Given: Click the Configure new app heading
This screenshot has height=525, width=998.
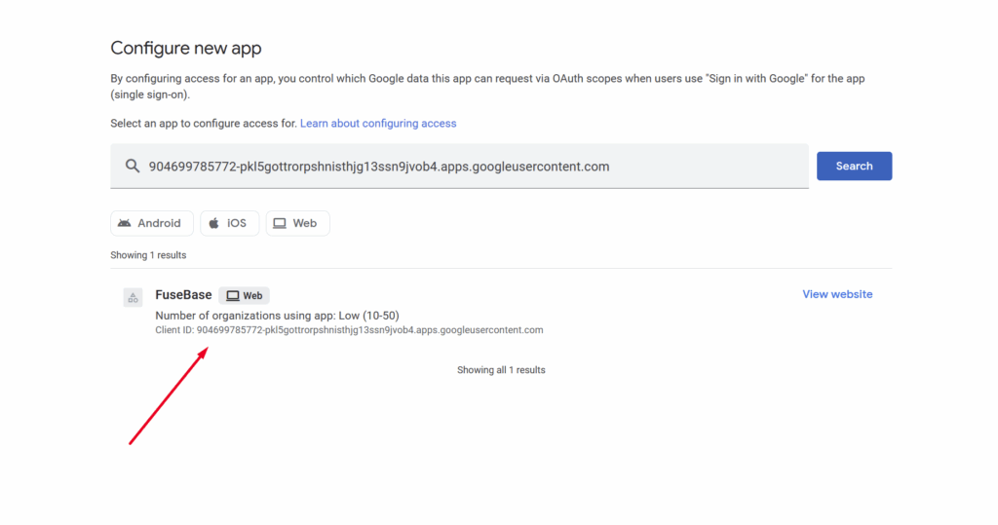Looking at the screenshot, I should (x=186, y=48).
